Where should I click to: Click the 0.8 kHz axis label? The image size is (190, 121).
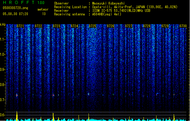(x=2, y=85)
